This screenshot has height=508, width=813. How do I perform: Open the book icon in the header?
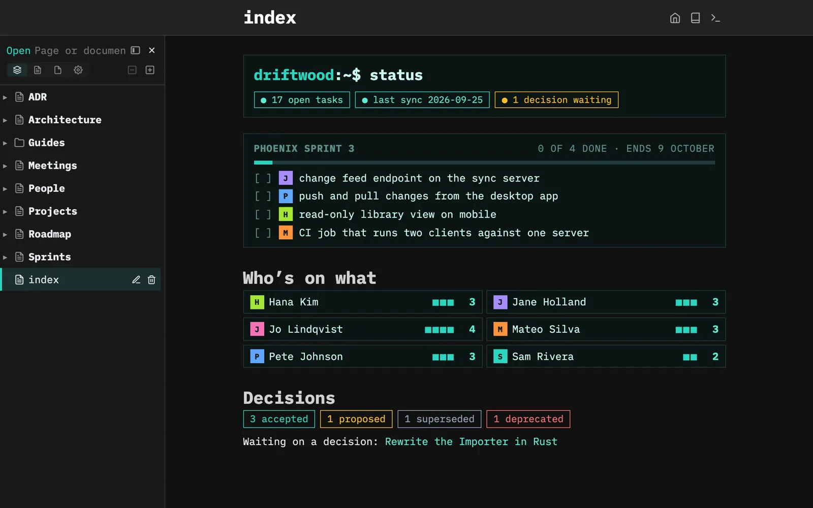tap(695, 18)
